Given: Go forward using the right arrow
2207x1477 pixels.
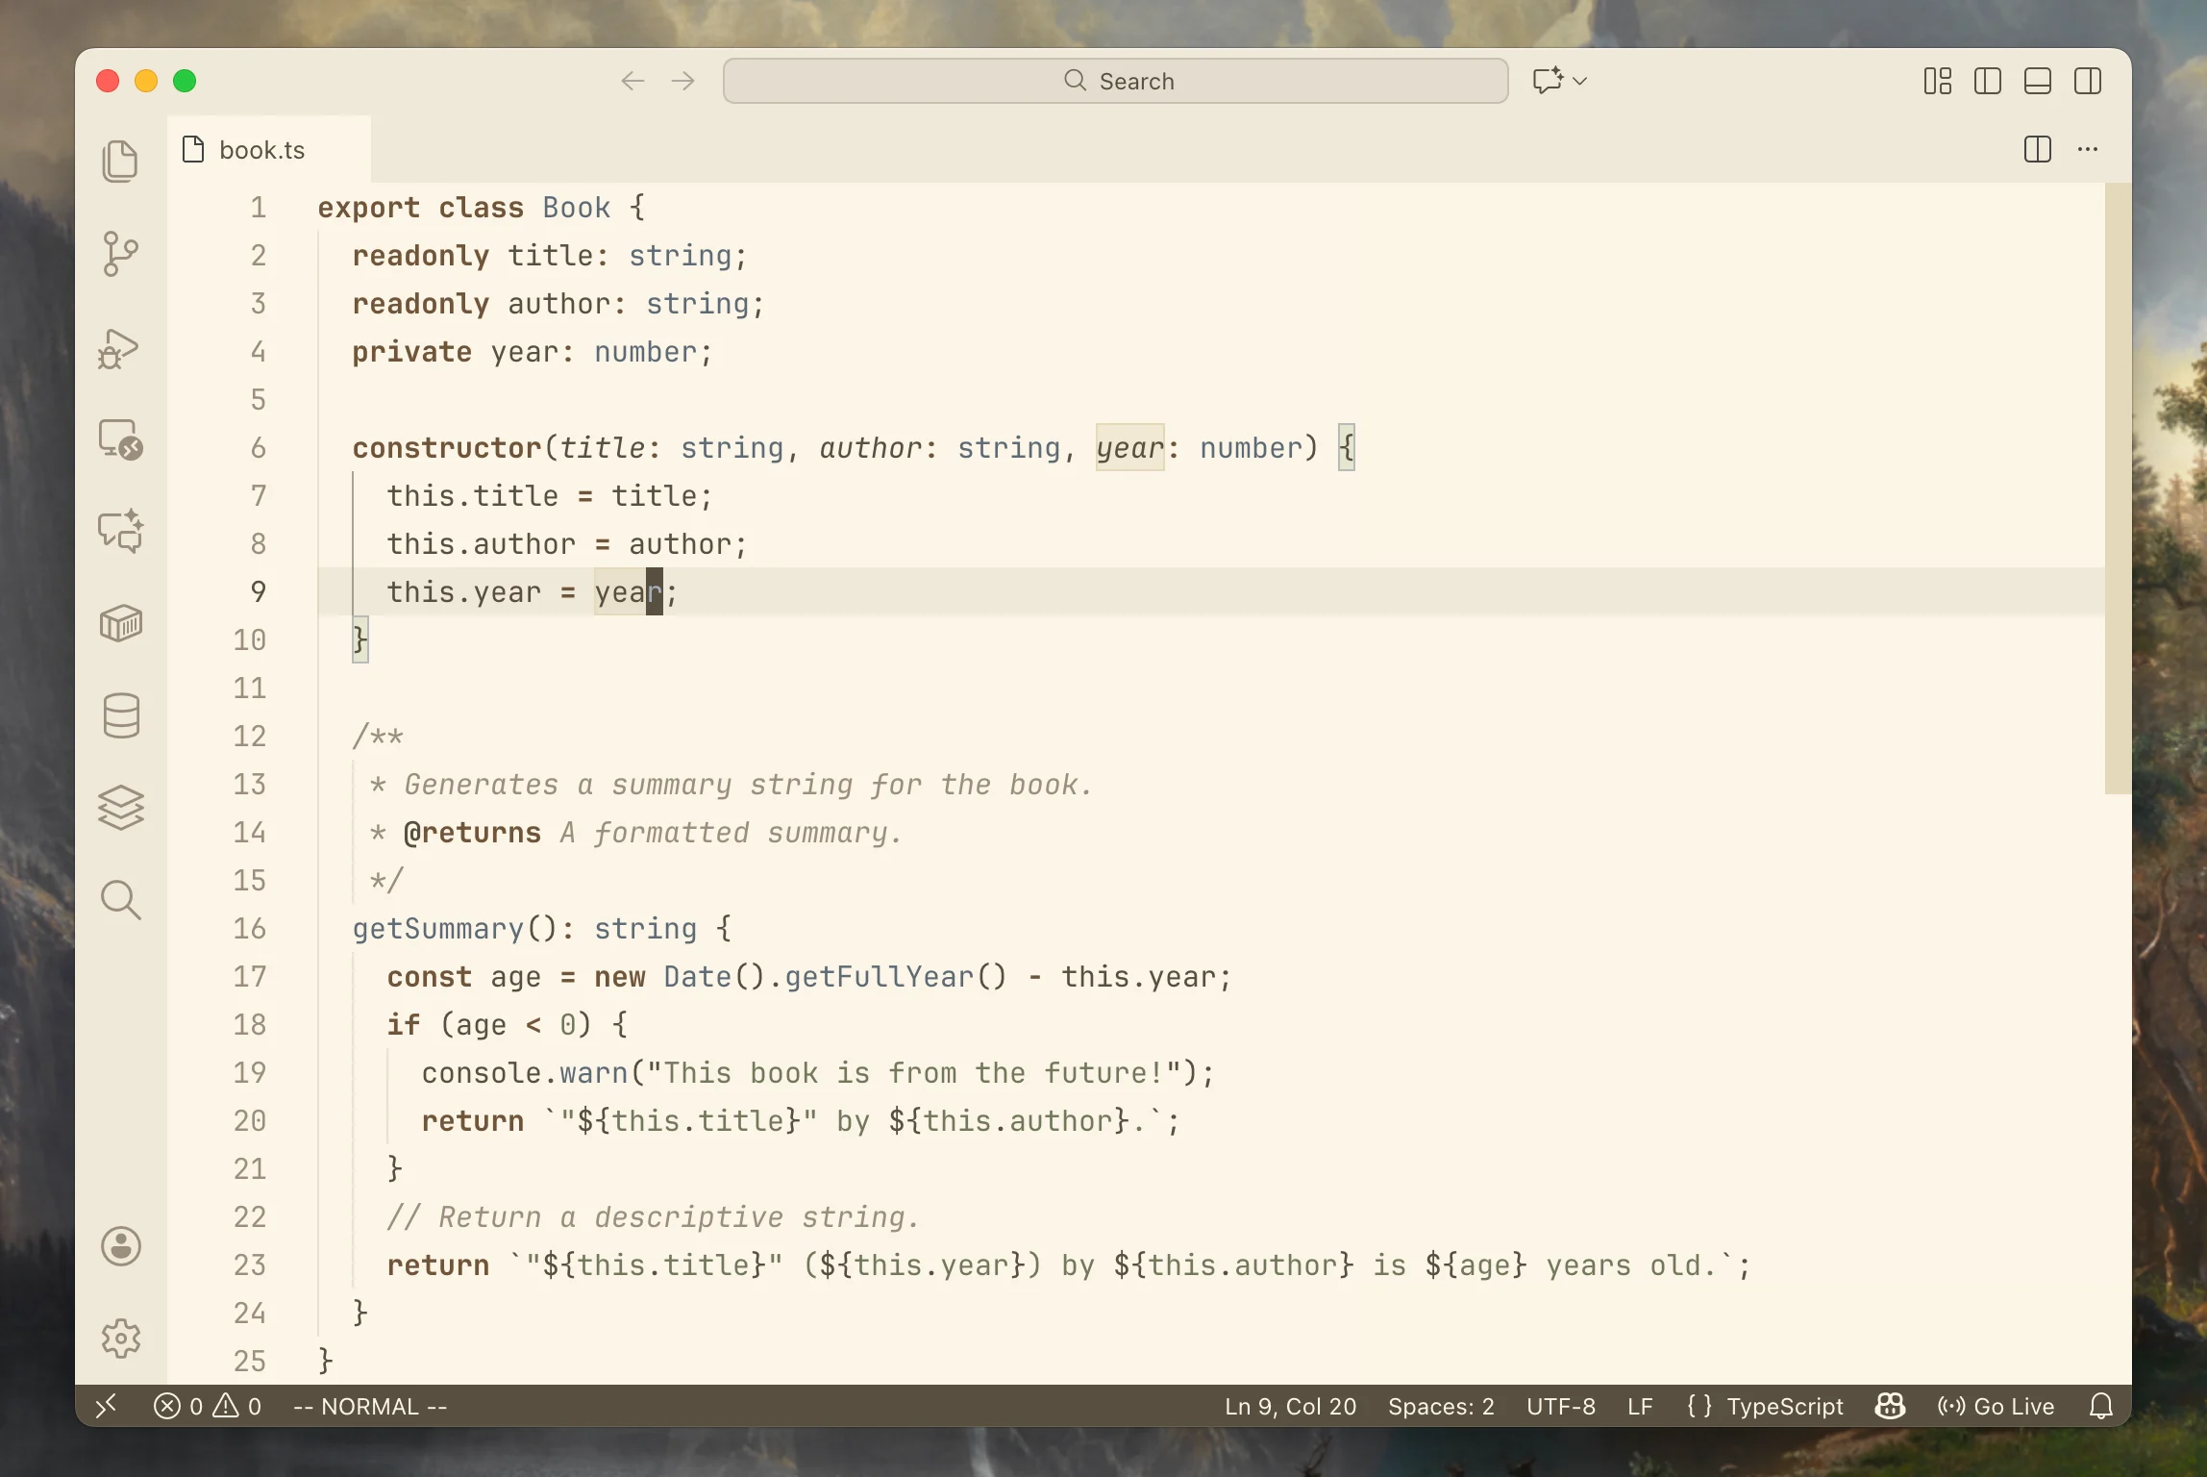Looking at the screenshot, I should click(682, 81).
